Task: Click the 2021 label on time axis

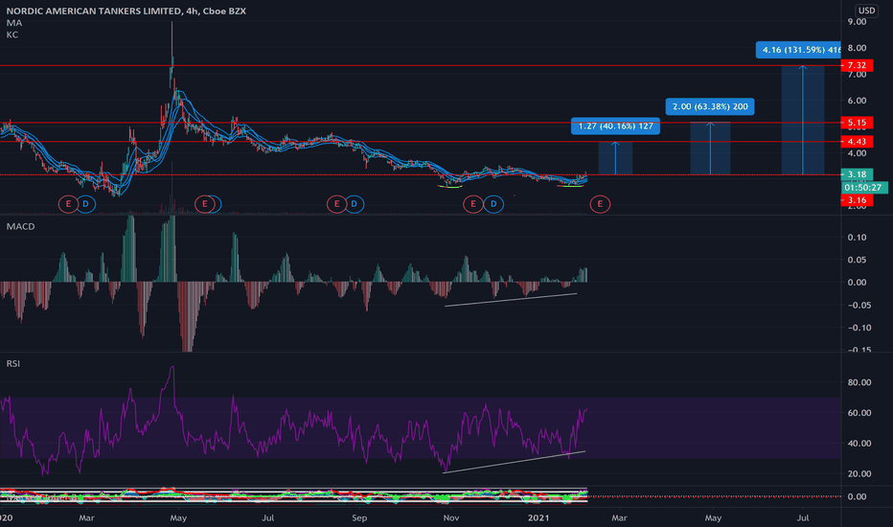Action: tap(538, 517)
